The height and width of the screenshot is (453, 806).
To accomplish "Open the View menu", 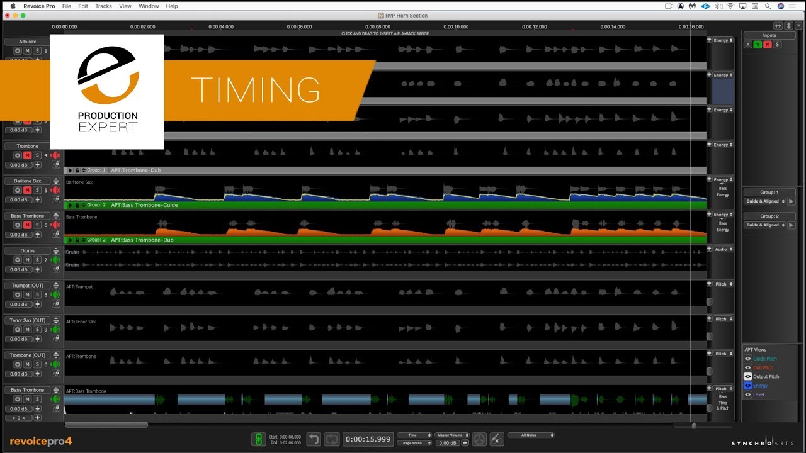I will [x=125, y=6].
